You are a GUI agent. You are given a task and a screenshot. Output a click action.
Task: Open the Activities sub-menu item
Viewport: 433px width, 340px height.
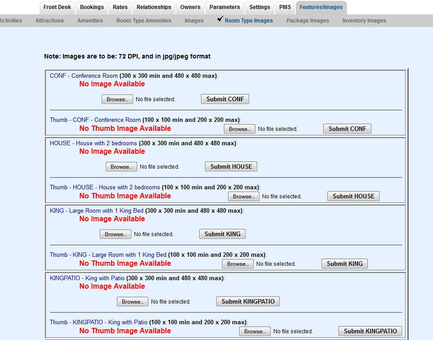(x=11, y=21)
